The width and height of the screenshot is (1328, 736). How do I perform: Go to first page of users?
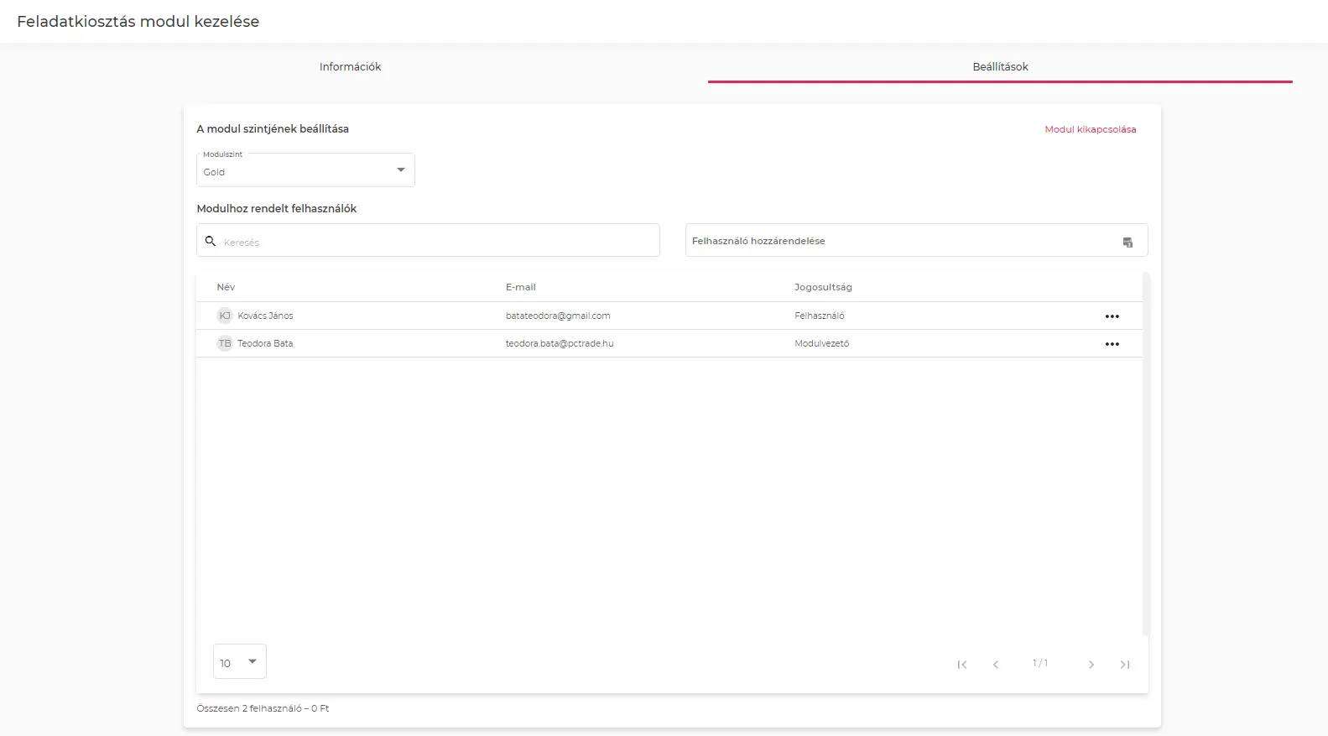pos(962,665)
